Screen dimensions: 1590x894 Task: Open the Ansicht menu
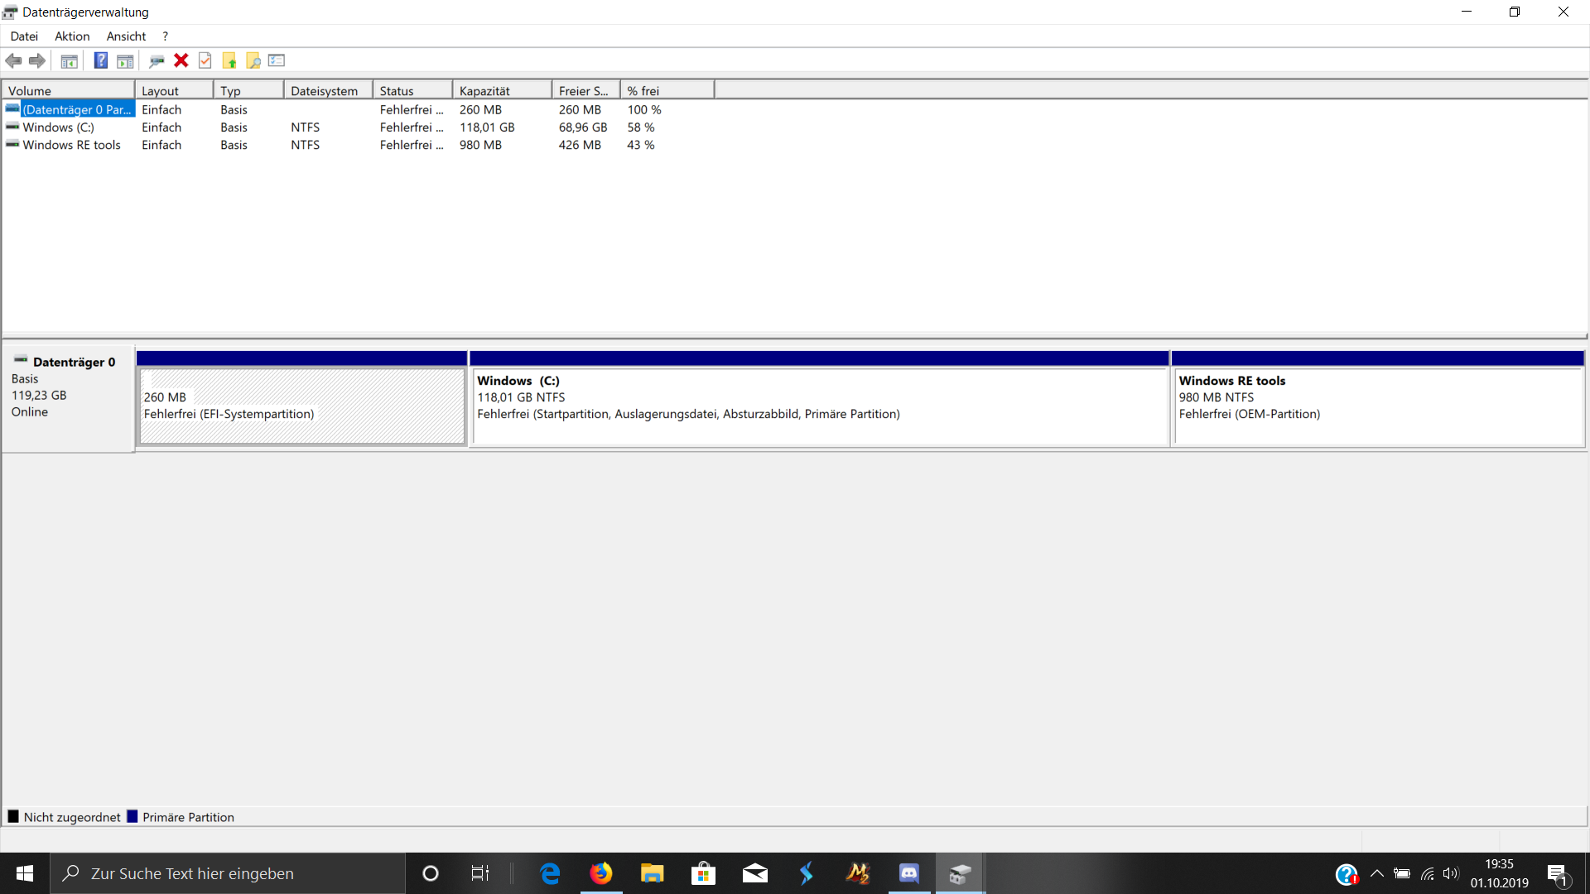click(x=126, y=36)
